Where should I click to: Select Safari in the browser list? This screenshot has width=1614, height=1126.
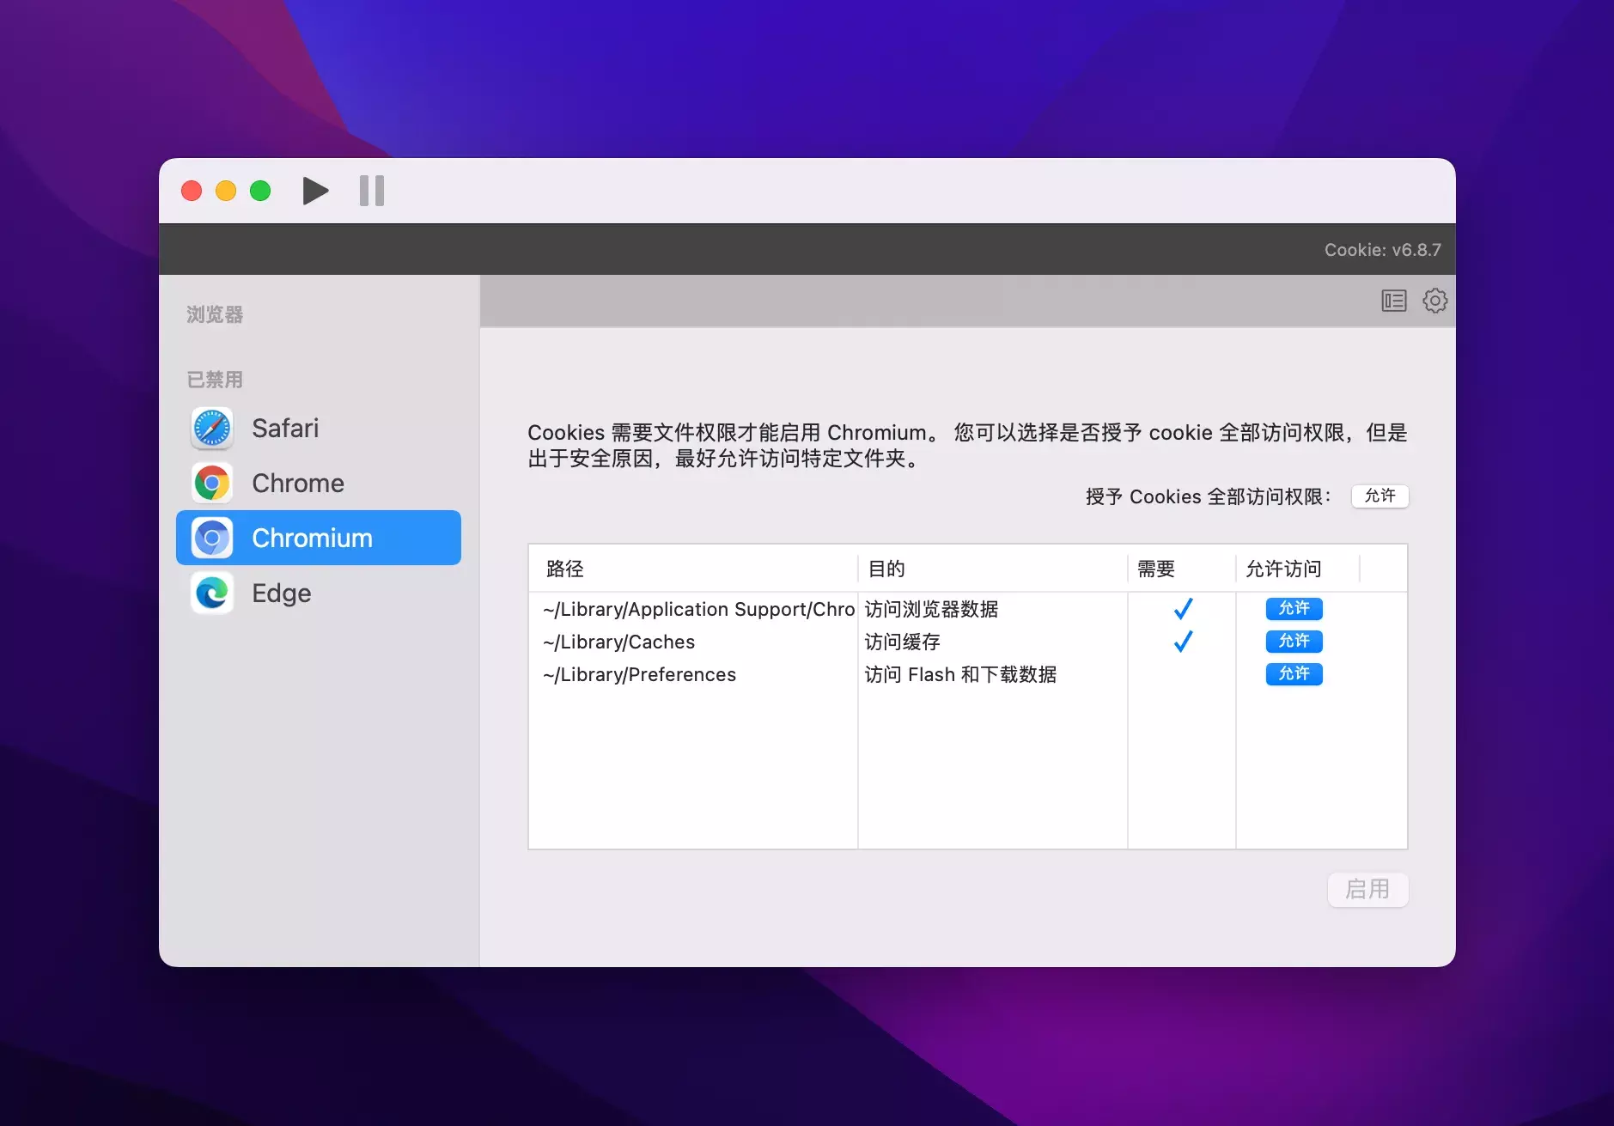tap(285, 428)
